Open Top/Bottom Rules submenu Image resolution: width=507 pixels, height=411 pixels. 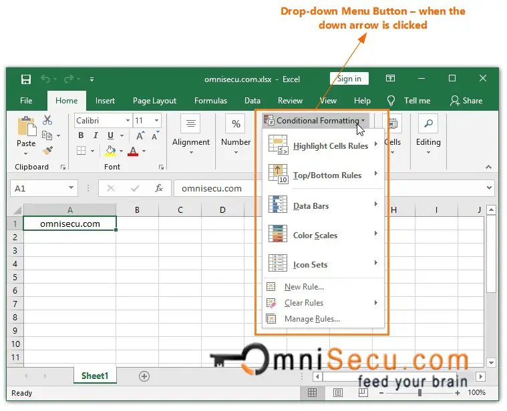(x=323, y=175)
